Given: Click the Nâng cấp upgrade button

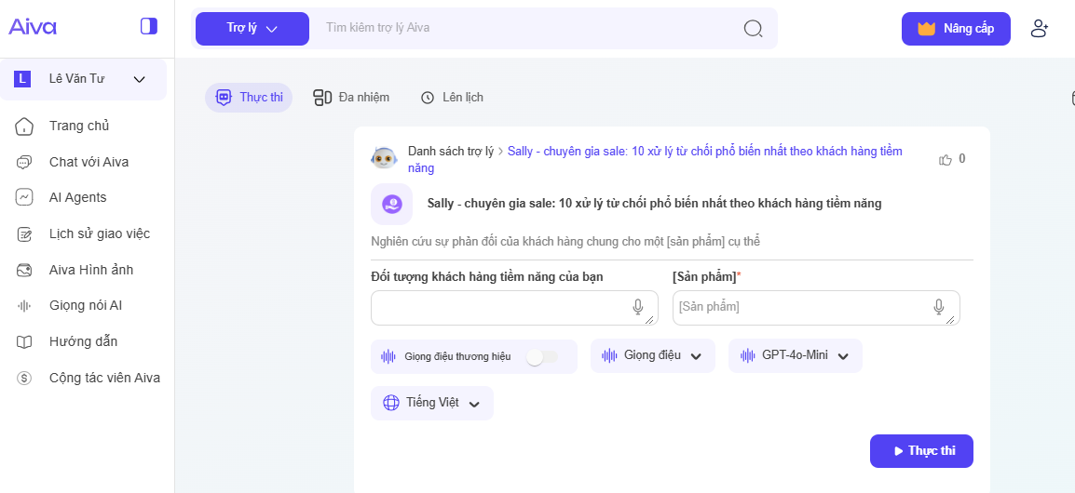Looking at the screenshot, I should (x=955, y=29).
